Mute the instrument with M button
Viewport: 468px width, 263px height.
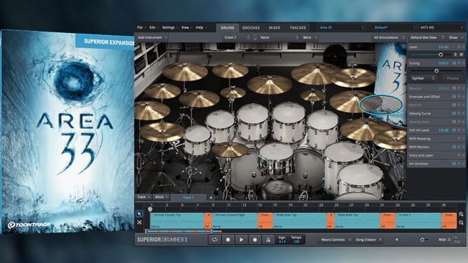pos(461,55)
